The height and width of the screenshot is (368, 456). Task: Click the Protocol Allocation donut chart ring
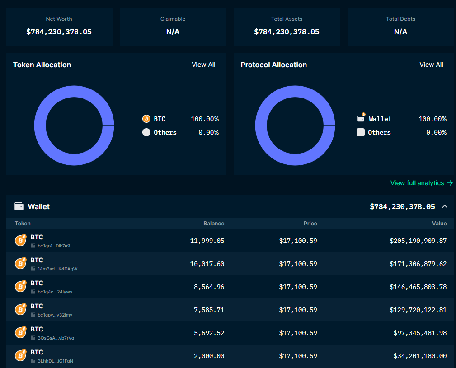tap(262, 126)
